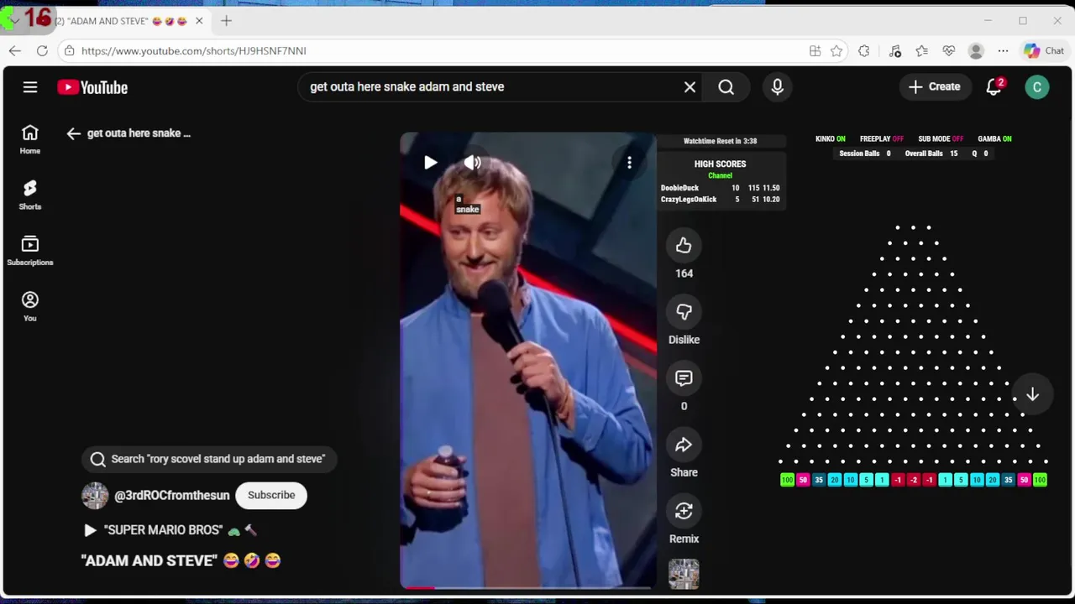This screenshot has height=604, width=1075.
Task: Select the CrazyLegsOnKick high score row
Action: [x=721, y=200]
